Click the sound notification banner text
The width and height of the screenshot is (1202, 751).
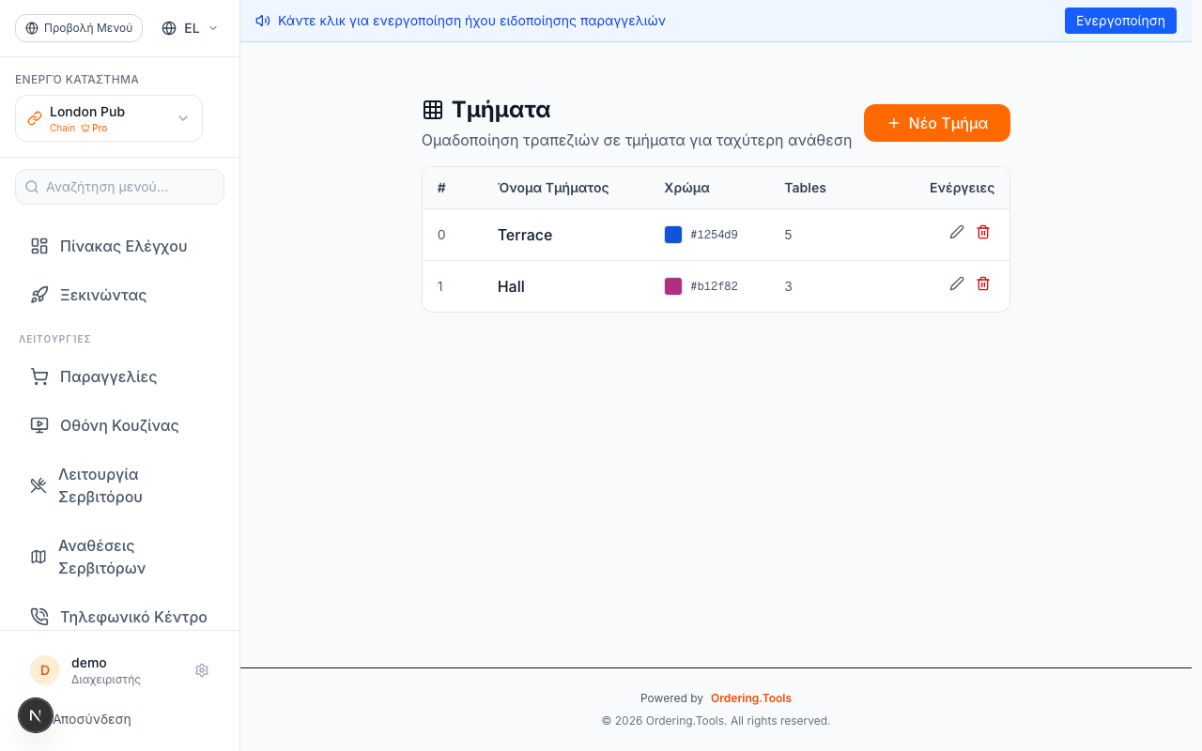coord(471,21)
